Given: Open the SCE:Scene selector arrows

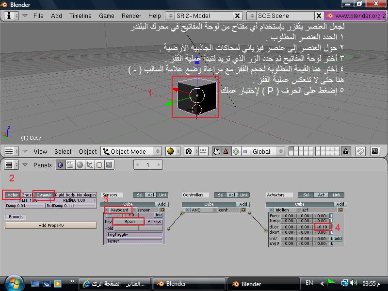Looking at the screenshot, I should click(252, 16).
